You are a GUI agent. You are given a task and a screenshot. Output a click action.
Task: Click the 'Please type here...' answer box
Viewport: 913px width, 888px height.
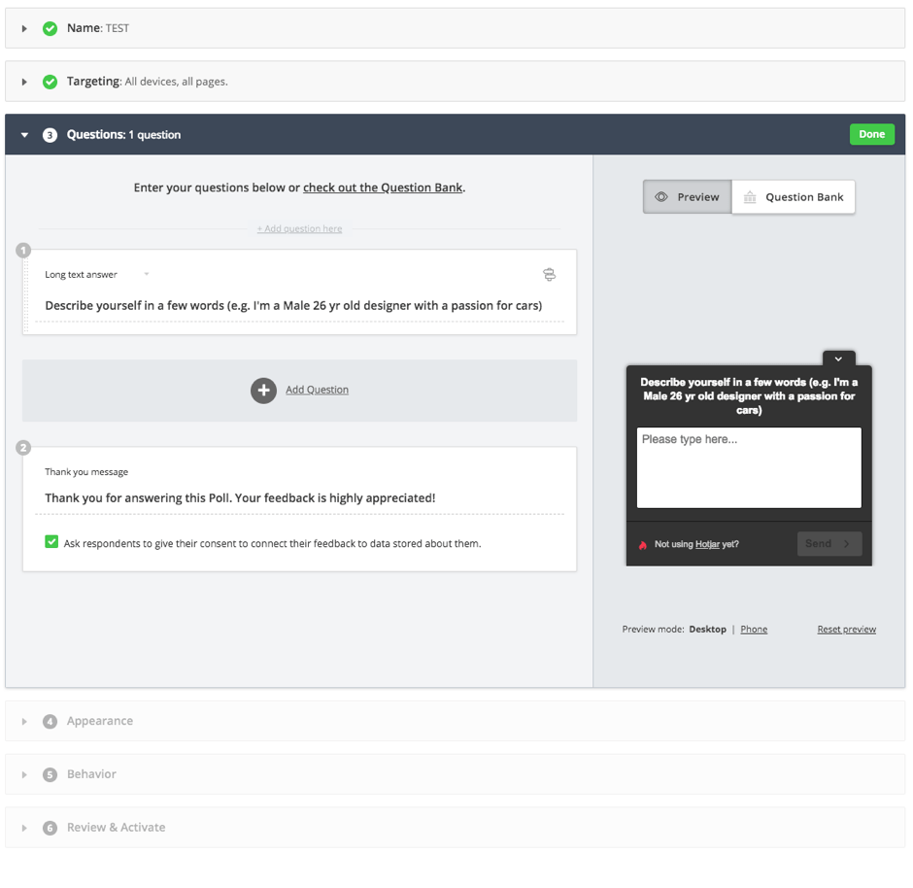point(749,467)
